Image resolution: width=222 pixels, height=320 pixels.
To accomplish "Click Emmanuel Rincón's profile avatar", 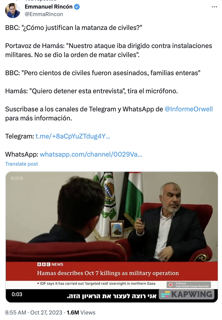I will tap(13, 11).
